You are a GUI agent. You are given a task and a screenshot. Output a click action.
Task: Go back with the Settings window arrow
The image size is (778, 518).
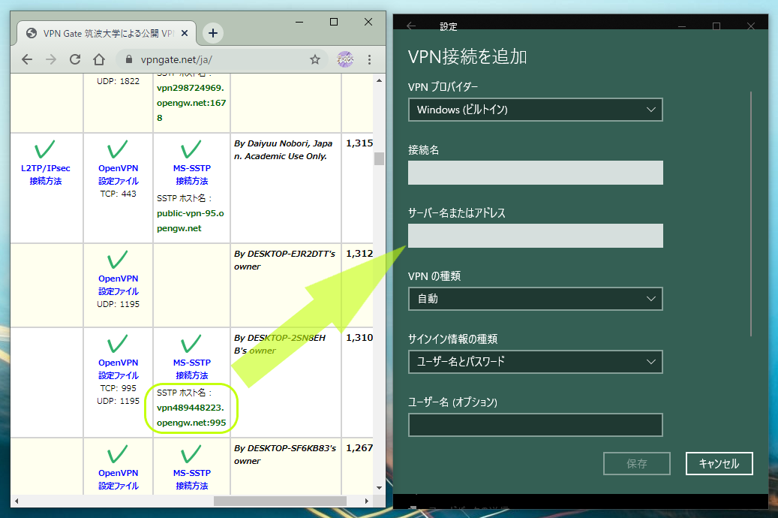point(411,26)
